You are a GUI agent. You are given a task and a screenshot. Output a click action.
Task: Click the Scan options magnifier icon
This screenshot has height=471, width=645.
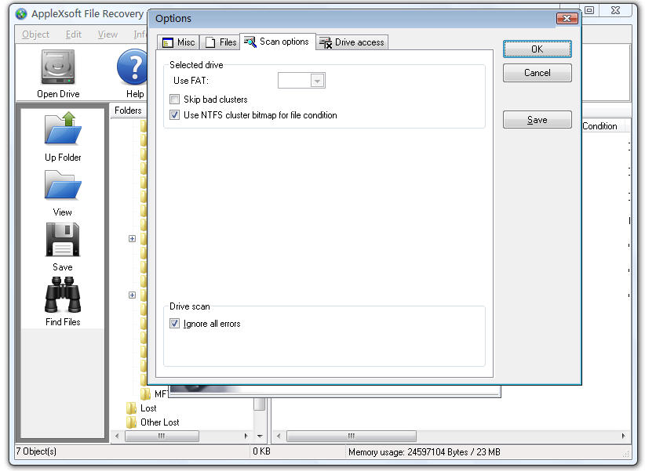click(250, 42)
